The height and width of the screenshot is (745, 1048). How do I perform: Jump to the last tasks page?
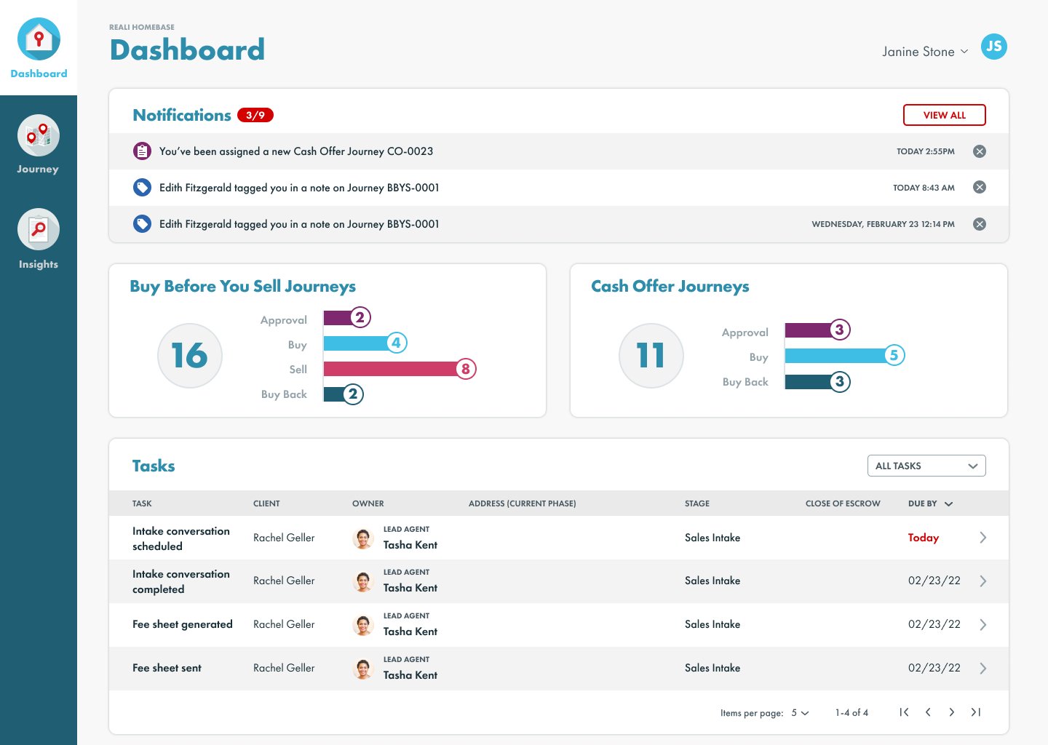click(976, 712)
